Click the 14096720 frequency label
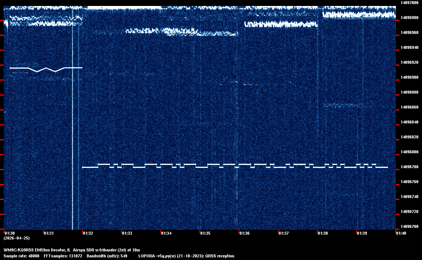This screenshot has height=260, width=422. coord(410,212)
